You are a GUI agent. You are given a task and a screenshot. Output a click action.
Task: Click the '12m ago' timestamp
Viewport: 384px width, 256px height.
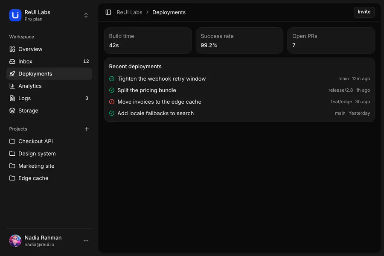(361, 79)
